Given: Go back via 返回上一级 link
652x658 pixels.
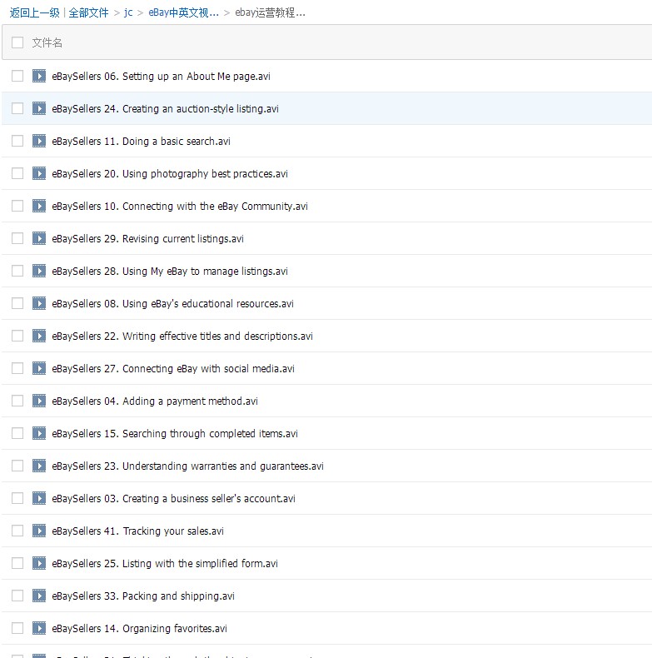Looking at the screenshot, I should pos(35,13).
